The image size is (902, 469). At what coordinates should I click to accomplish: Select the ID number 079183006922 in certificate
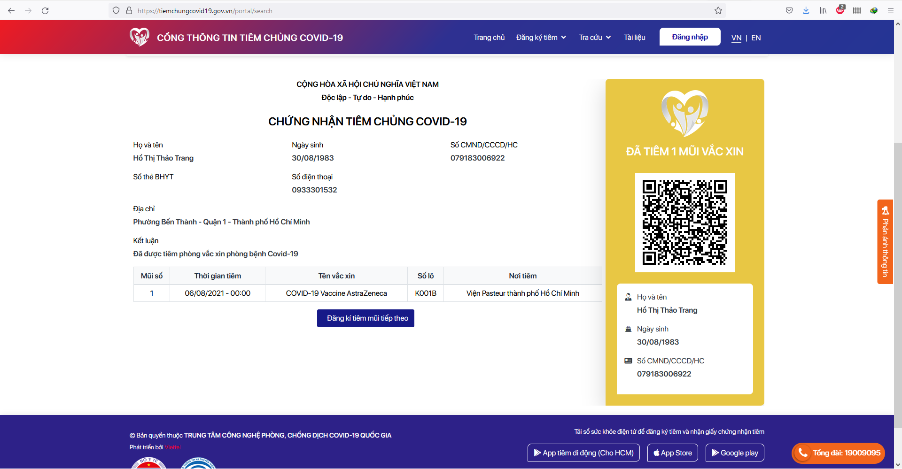pos(477,158)
